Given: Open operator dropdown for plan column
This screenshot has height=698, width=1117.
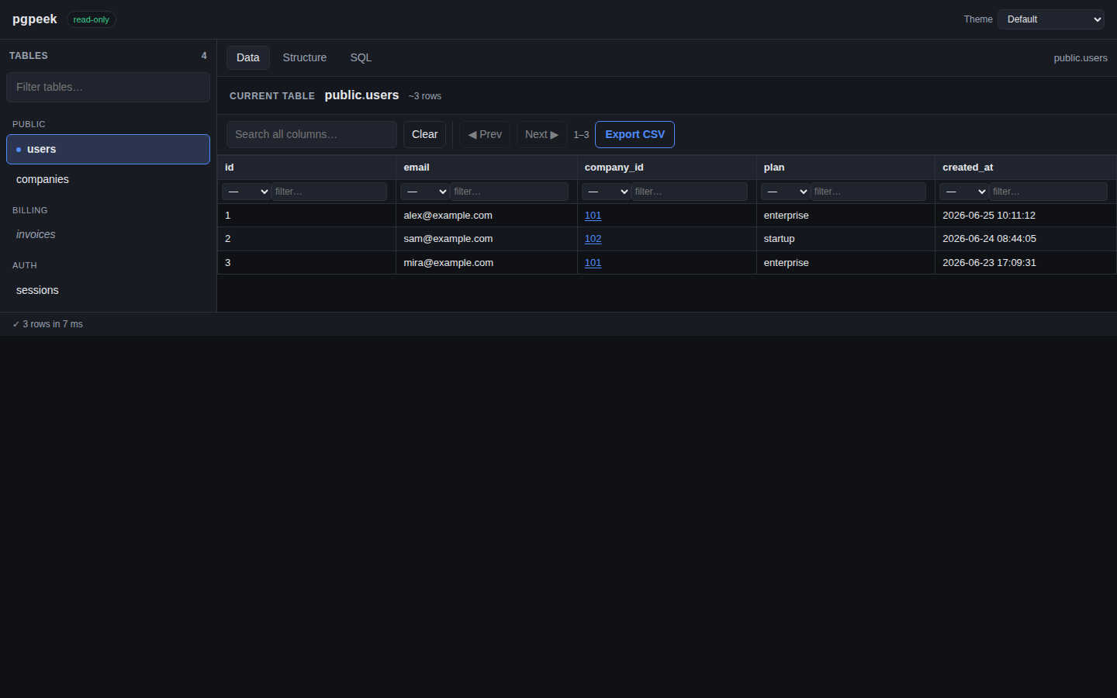Looking at the screenshot, I should point(785,192).
